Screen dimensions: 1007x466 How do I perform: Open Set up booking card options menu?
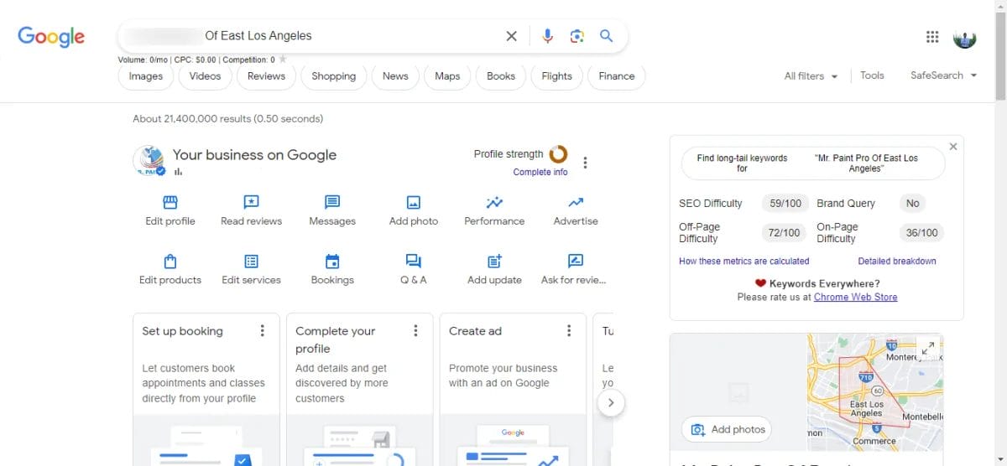coord(262,331)
